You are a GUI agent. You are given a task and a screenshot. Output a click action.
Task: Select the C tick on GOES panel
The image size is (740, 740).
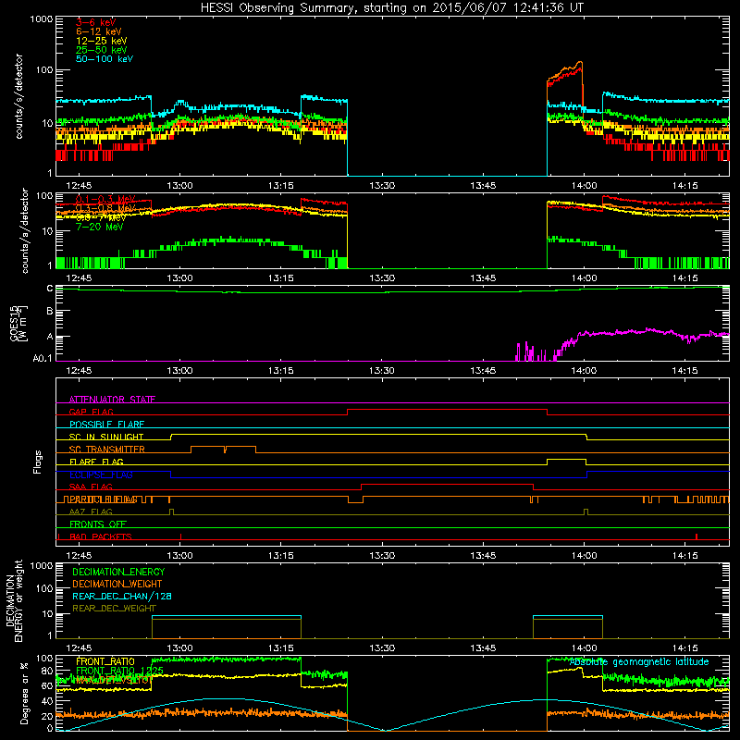tap(50, 289)
